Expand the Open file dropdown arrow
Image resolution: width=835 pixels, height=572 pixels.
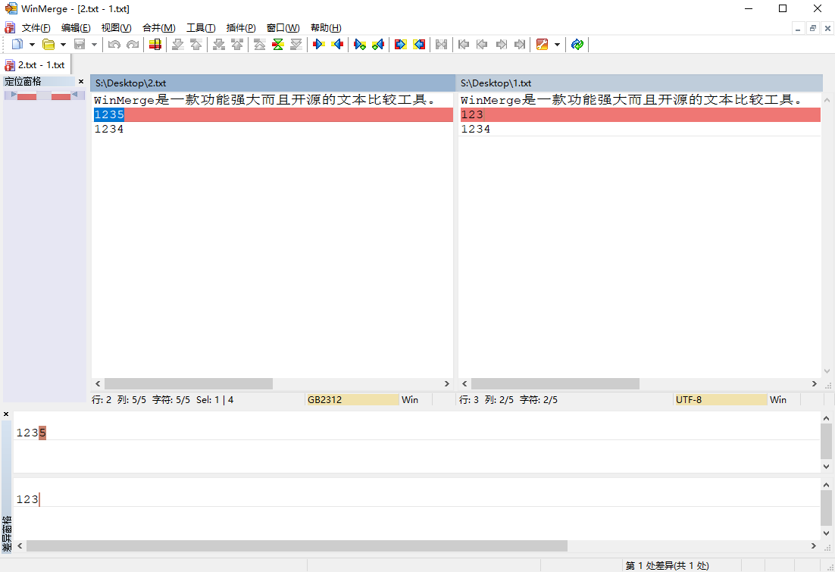pos(62,45)
